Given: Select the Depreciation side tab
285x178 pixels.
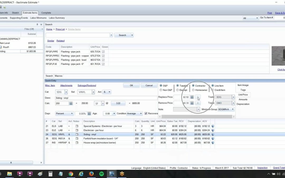Looking at the screenshot, I should (243, 104).
